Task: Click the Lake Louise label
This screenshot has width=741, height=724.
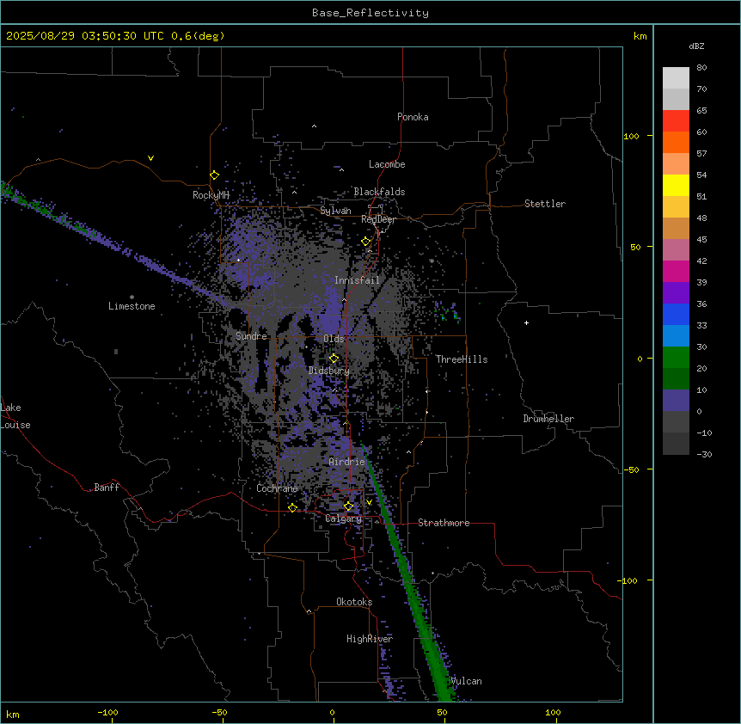Action: tap(15, 416)
